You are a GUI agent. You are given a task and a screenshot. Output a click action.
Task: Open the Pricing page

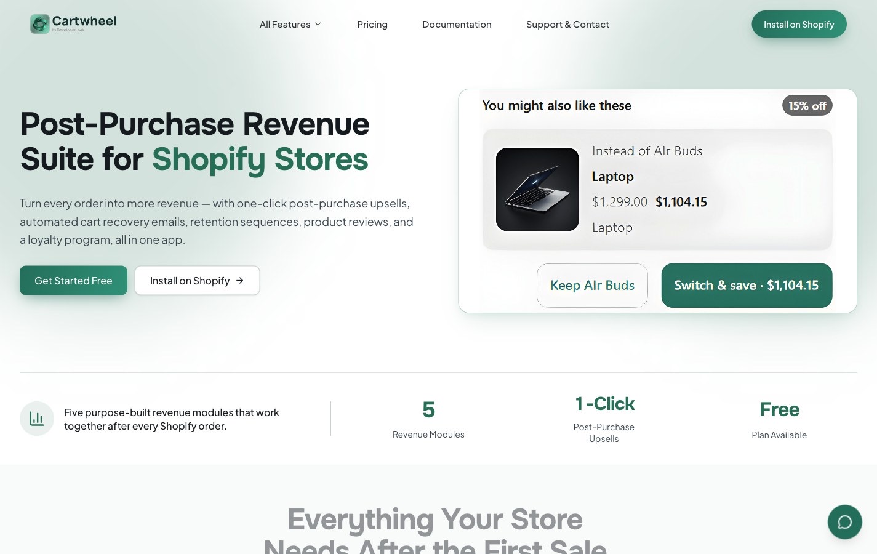coord(372,24)
